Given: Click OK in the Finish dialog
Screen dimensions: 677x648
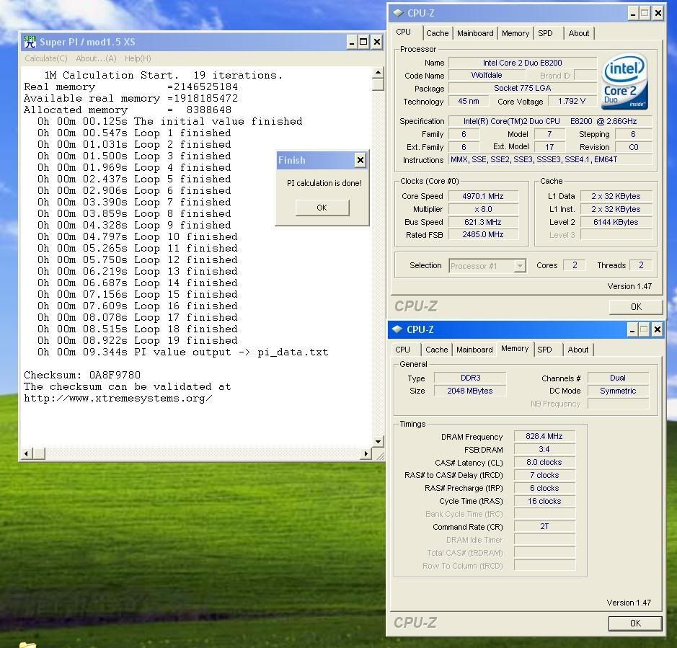Looking at the screenshot, I should [322, 208].
